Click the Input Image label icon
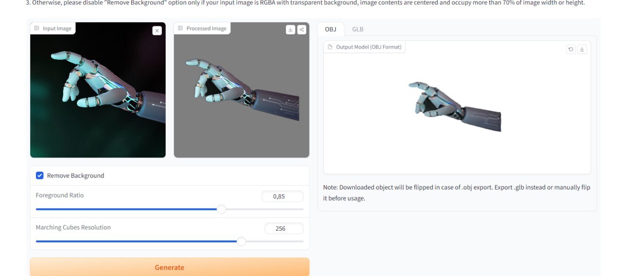 tap(36, 28)
